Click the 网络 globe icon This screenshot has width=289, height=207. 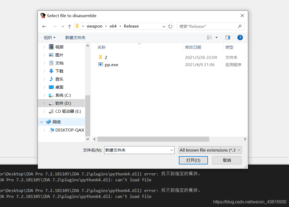[x=48, y=122]
